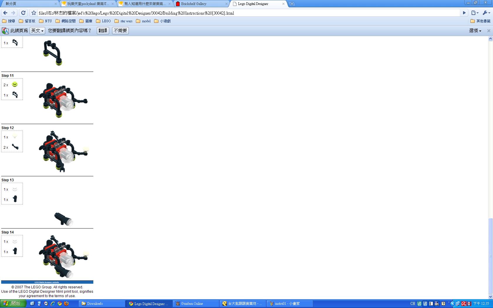Switch to Gundam Online in the taskbar
Viewport: 493px width, 308px height.
pos(196,304)
